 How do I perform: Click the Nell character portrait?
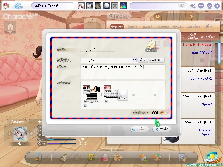coord(21,134)
